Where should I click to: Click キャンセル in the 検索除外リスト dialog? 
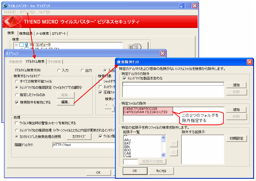tap(161, 171)
